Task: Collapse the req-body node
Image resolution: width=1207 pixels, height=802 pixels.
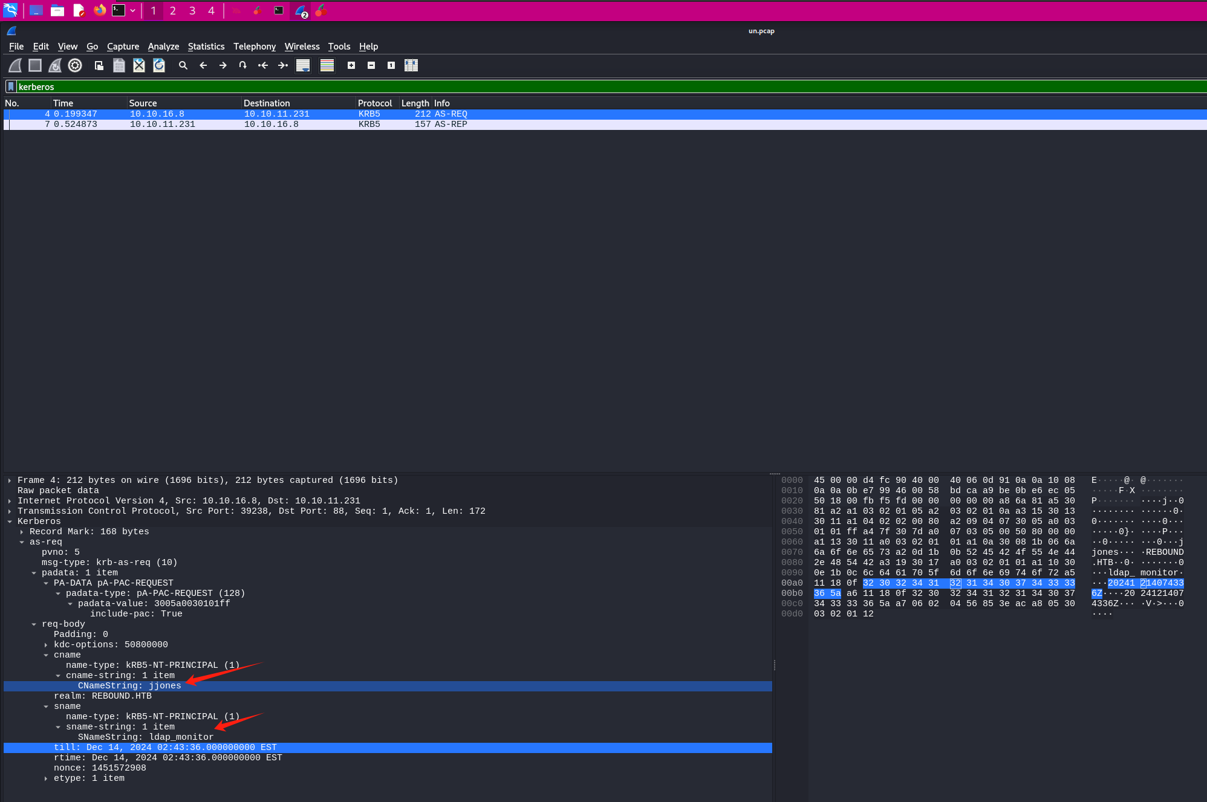Action: tap(34, 624)
